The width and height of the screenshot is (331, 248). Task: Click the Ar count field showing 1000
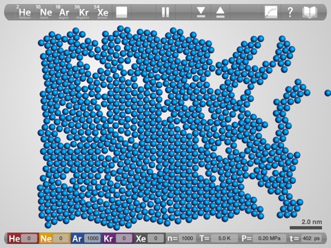pos(93,238)
